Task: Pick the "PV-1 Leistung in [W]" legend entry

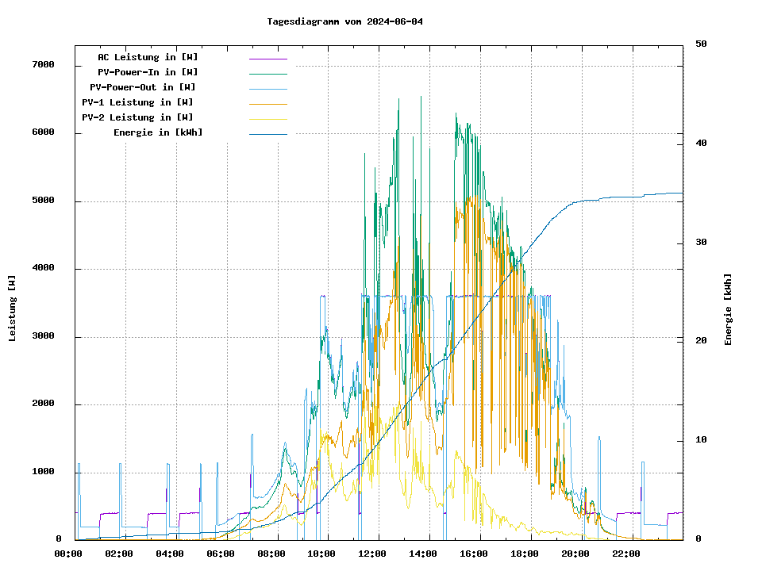Action: [137, 102]
